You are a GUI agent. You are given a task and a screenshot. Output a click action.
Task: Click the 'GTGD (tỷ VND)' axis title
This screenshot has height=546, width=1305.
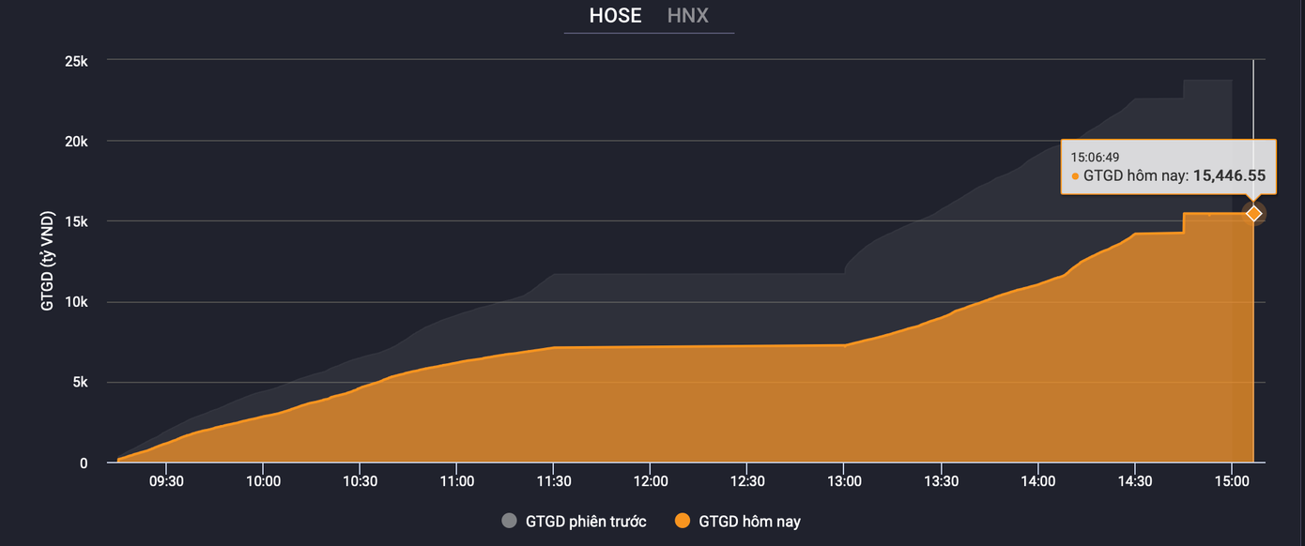pyautogui.click(x=48, y=262)
